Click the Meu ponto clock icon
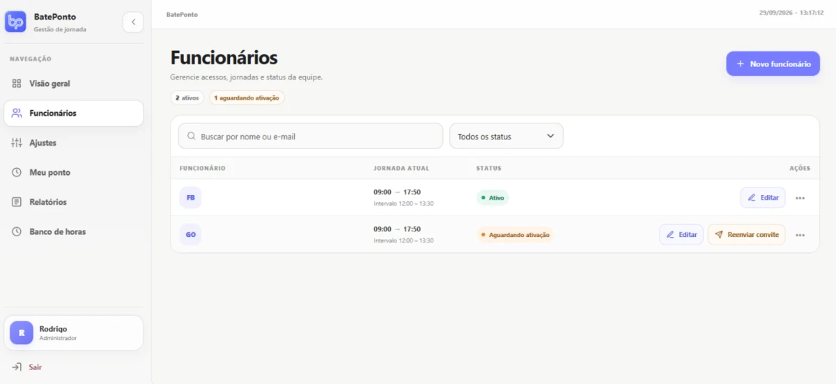Screen dimensions: 836x384 [x=17, y=172]
